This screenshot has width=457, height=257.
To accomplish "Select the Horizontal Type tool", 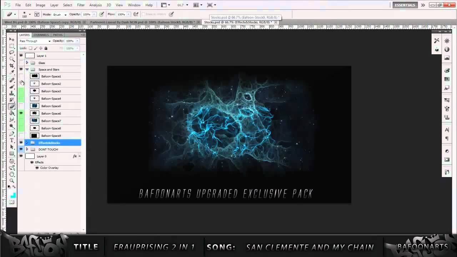I will 12,140.
